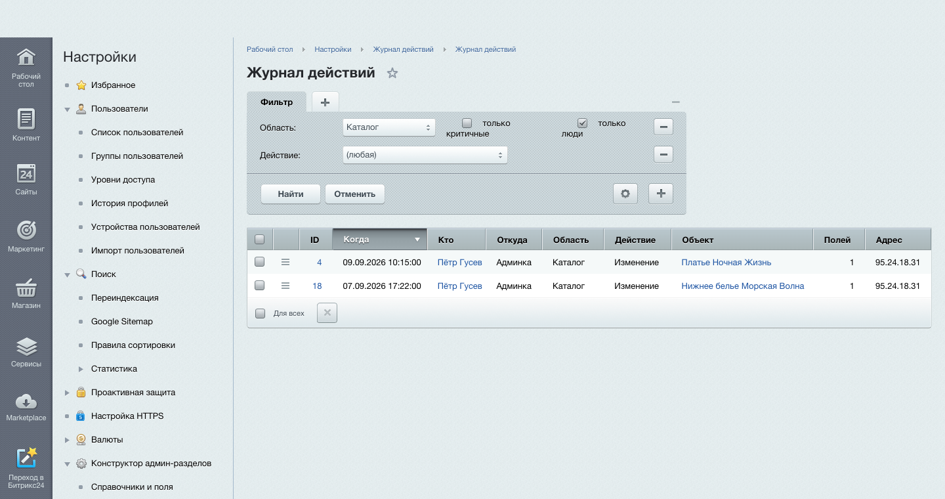Click the Переход в Битрикс24 icon
Screen dimensions: 945x499
pyautogui.click(x=26, y=458)
